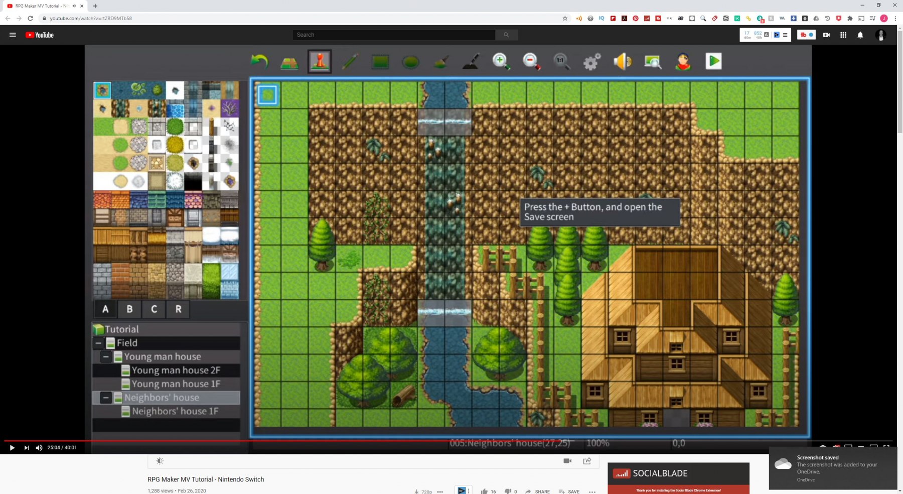Open the 720p download option
This screenshot has height=494, width=903.
(423, 491)
